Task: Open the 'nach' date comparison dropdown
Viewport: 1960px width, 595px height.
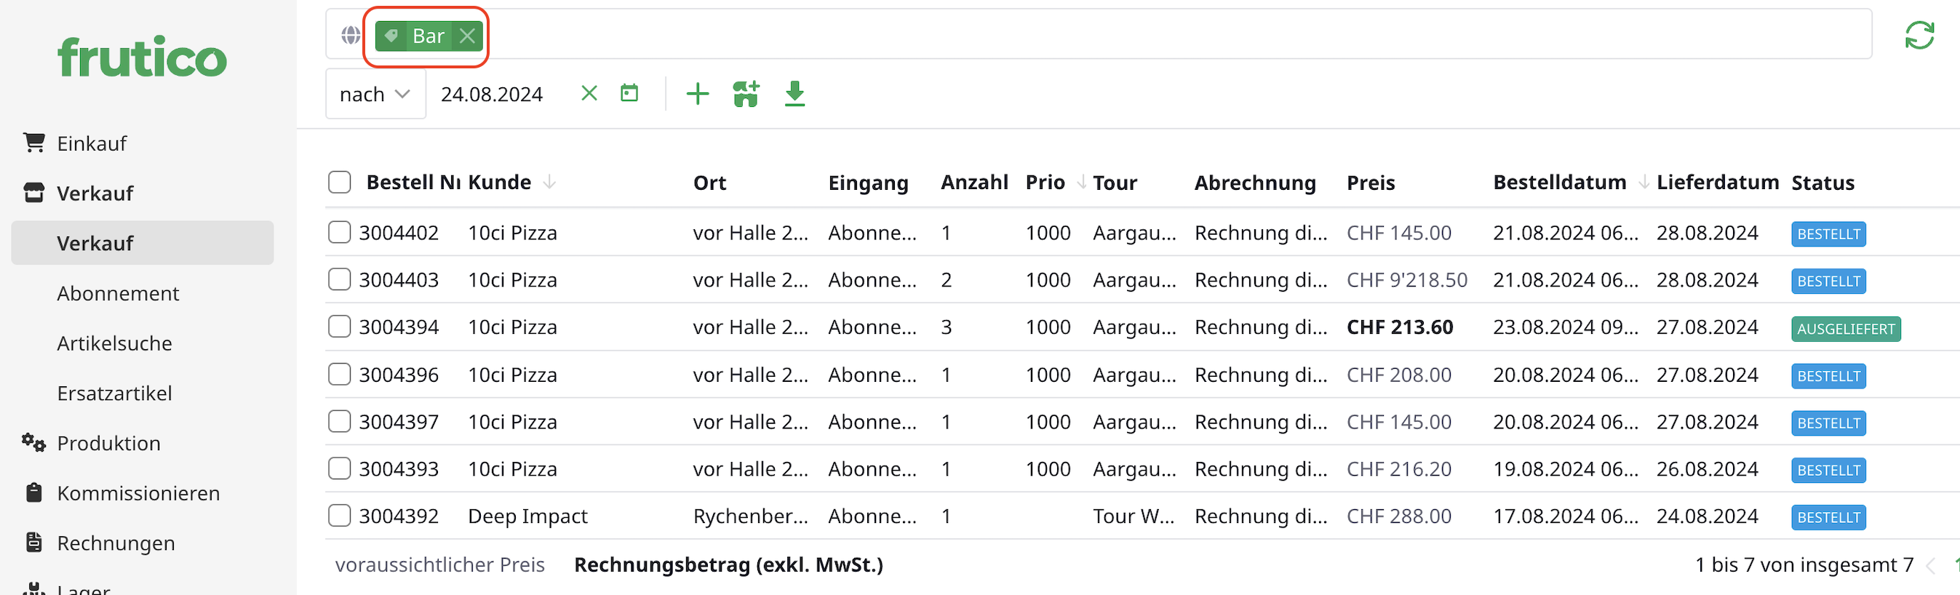Action: tap(375, 95)
